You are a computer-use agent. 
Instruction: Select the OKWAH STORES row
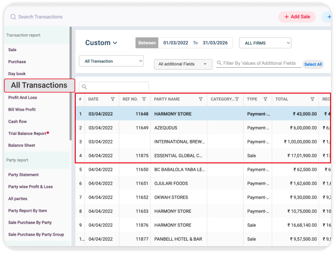coord(203,197)
